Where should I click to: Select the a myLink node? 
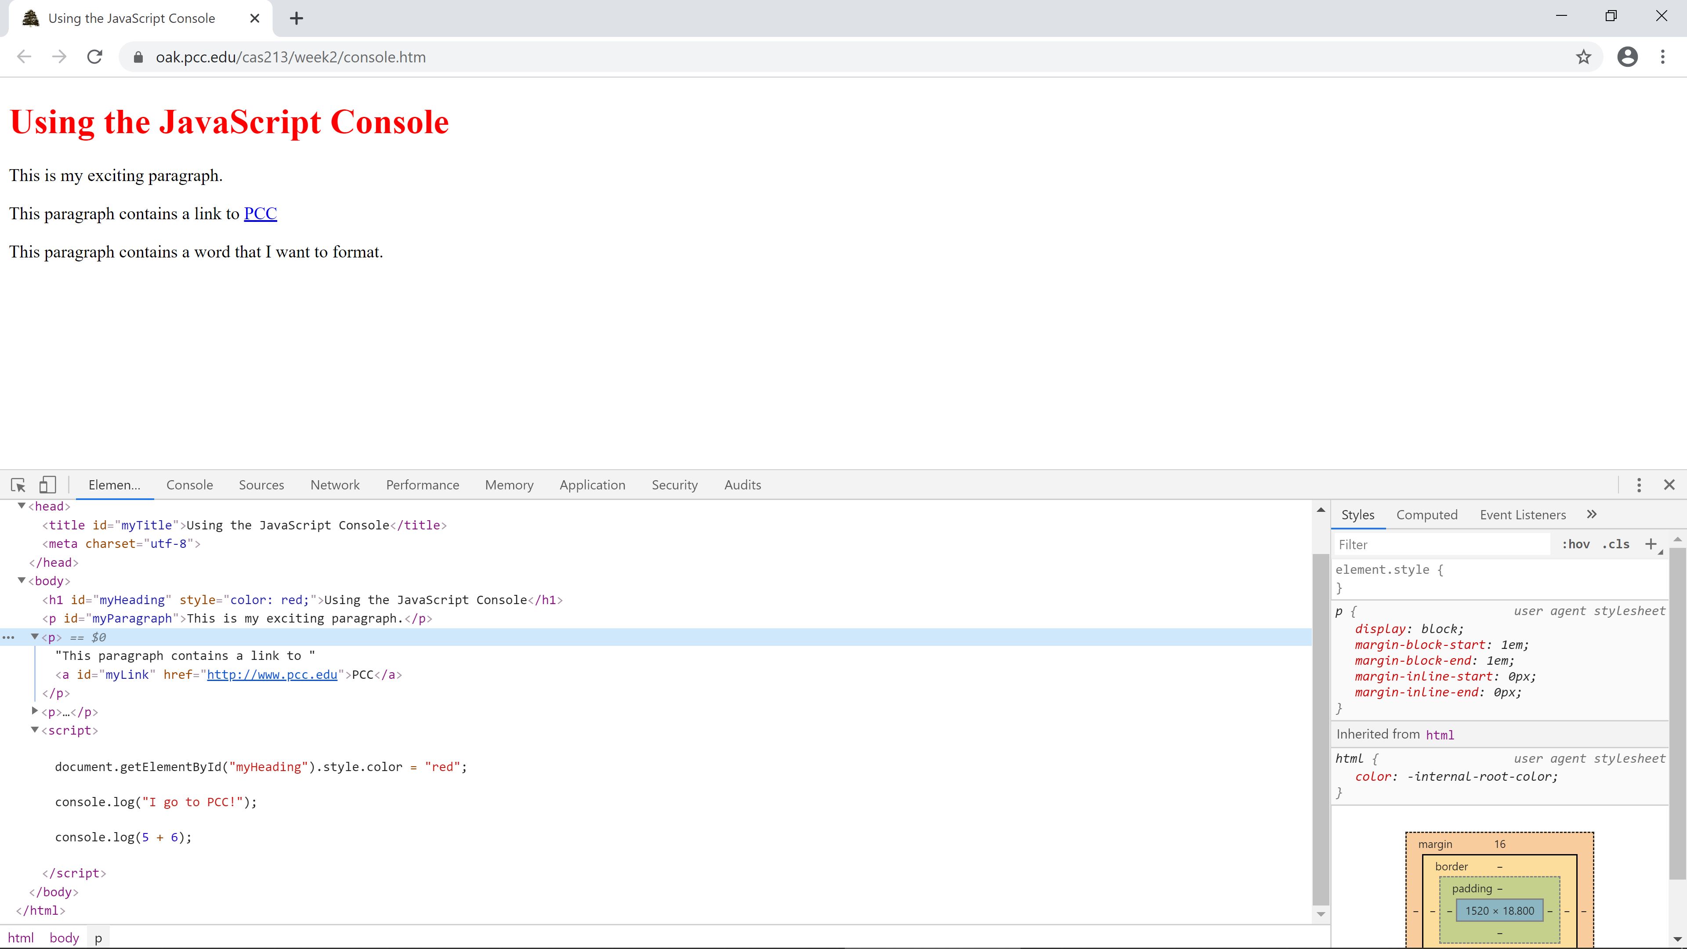point(228,674)
